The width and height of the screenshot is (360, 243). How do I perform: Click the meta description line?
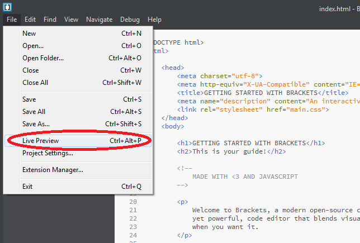[x=268, y=101]
